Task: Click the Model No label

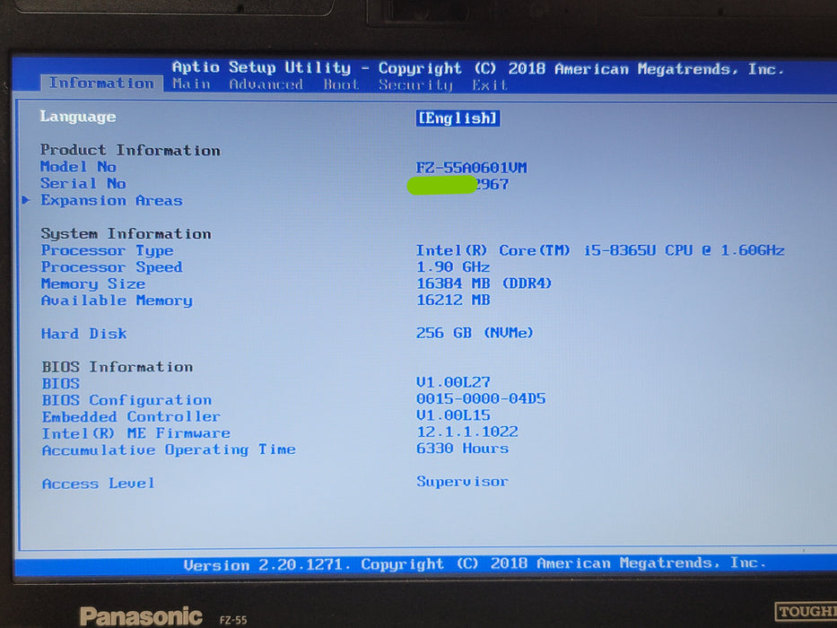Action: point(78,167)
